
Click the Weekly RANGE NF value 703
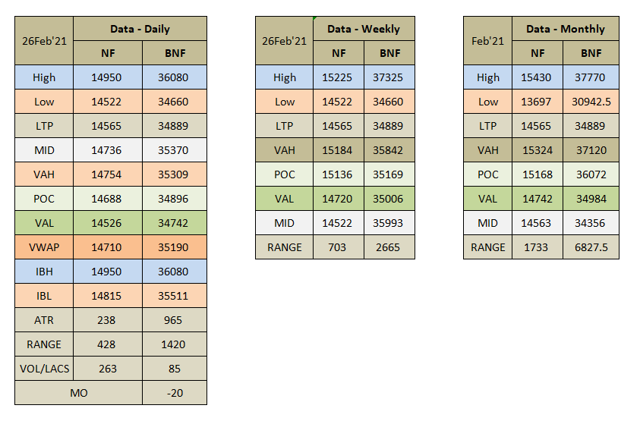338,247
